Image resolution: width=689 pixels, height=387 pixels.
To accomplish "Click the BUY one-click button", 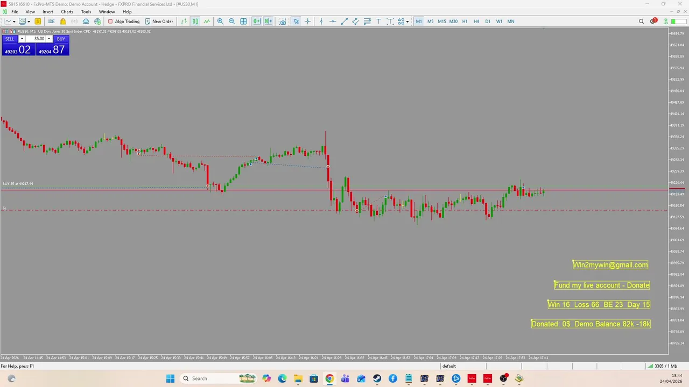I will tap(61, 39).
